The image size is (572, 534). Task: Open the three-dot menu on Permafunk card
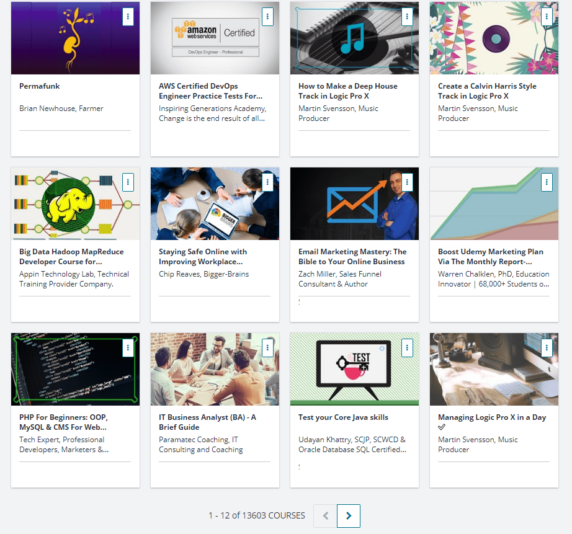tap(128, 17)
